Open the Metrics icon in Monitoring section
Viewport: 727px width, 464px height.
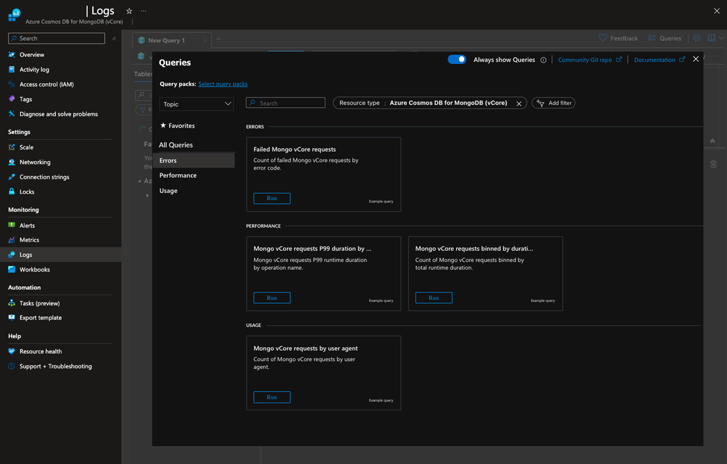pyautogui.click(x=12, y=240)
